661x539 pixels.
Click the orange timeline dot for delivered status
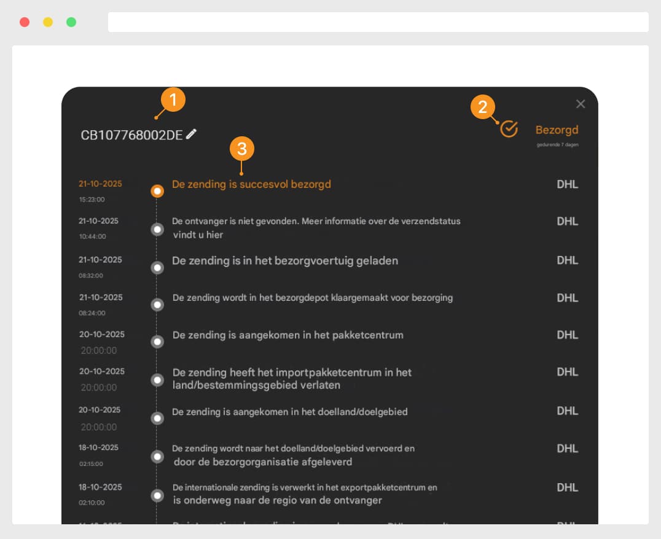point(157,191)
